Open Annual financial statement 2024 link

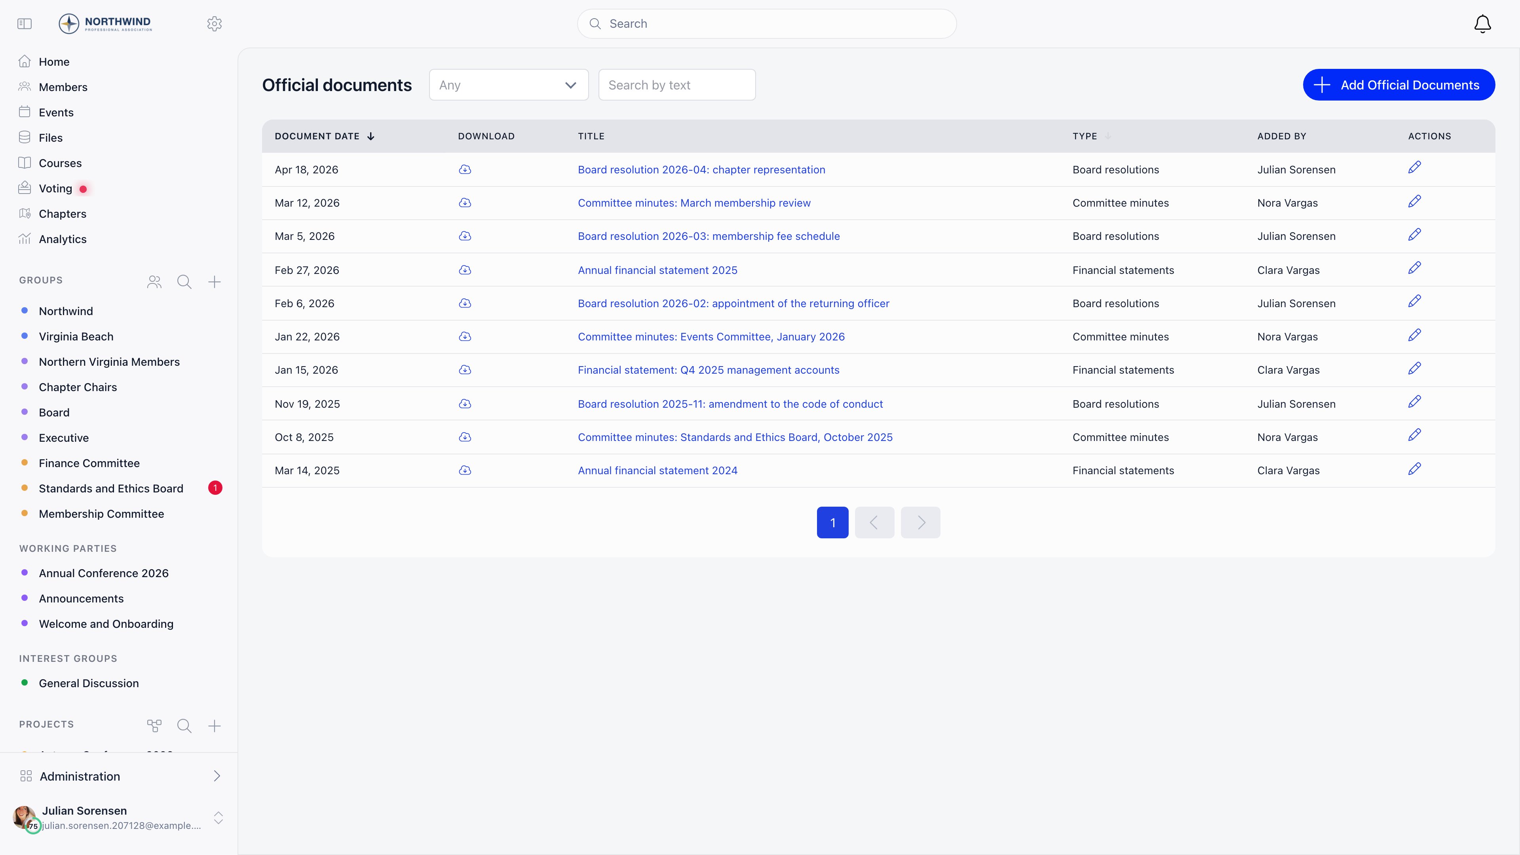[x=657, y=470]
